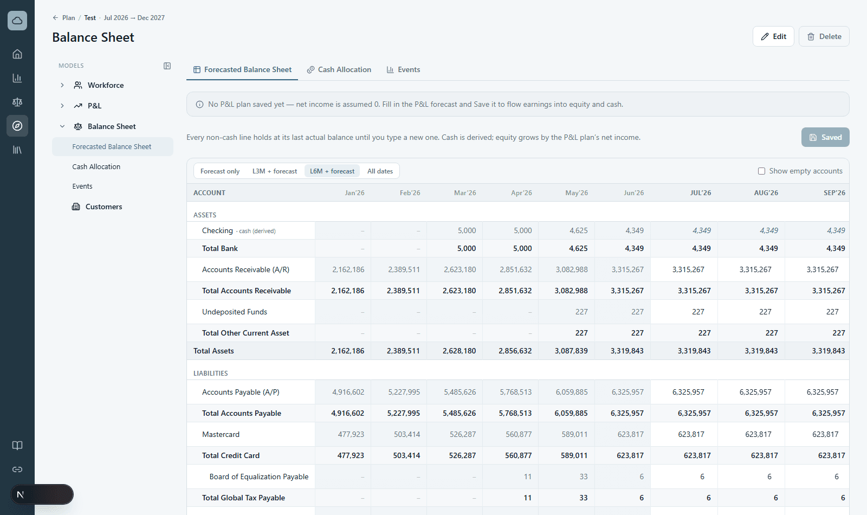Click the Jul 2026 → Dec 2027 date range
867x515 pixels.
point(134,18)
